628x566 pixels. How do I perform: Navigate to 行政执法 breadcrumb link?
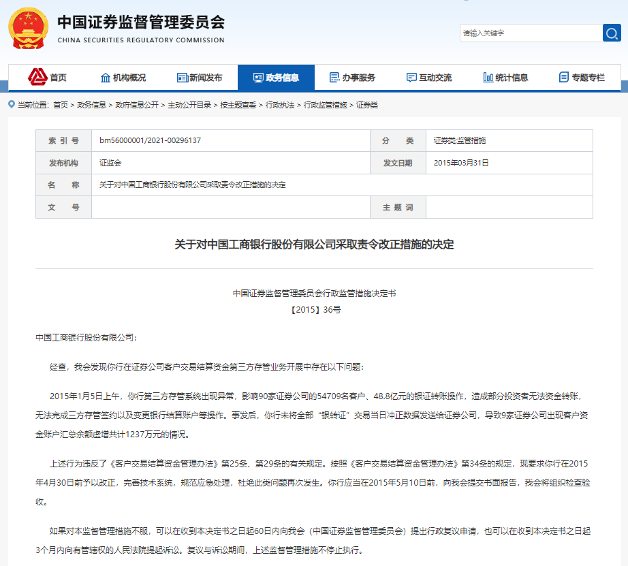coord(280,105)
